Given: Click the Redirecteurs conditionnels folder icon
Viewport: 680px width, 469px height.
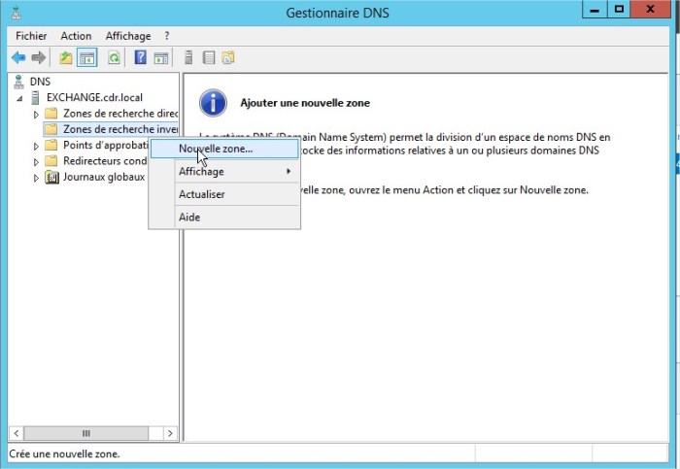Looking at the screenshot, I should coord(51,161).
